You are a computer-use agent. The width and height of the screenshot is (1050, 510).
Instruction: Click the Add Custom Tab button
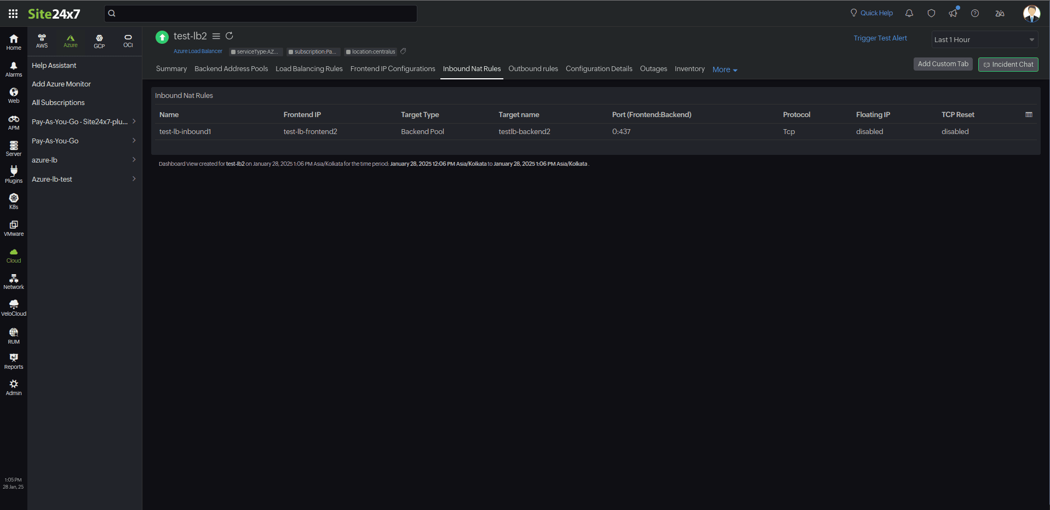(943, 64)
